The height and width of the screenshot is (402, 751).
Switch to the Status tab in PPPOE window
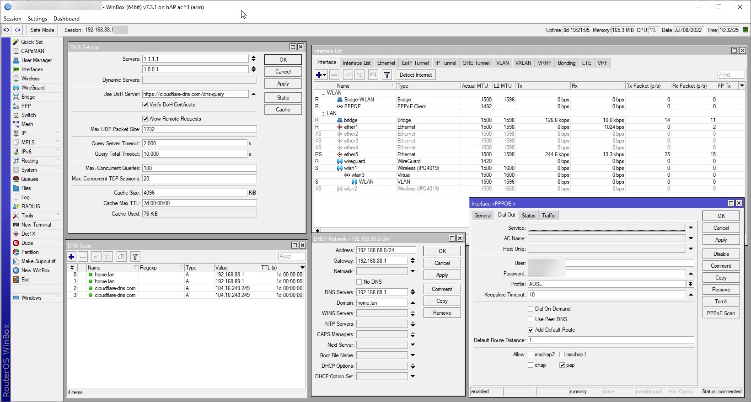(x=528, y=216)
